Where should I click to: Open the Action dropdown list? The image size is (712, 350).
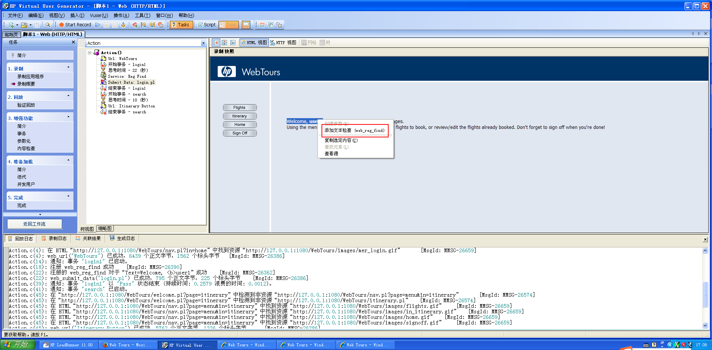[203, 43]
